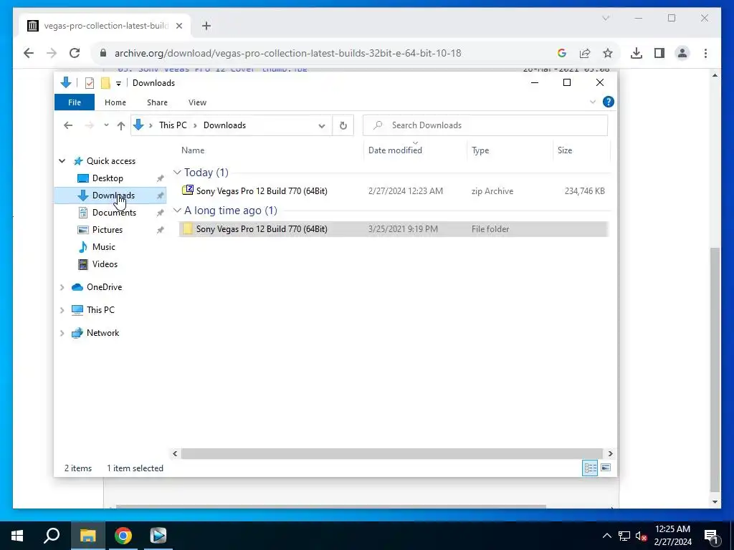
Task: Click This PC in the address bar
Action: [x=173, y=125]
